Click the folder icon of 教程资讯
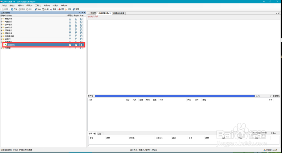282x153 pixels. (3, 19)
